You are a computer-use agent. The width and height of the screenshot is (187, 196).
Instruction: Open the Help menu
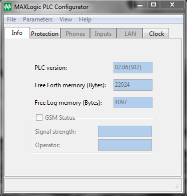click(85, 19)
